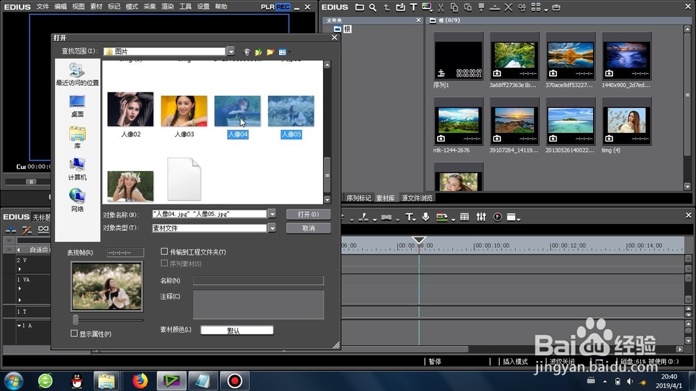
Task: Expand the look-in folder dropdown
Action: (x=231, y=51)
